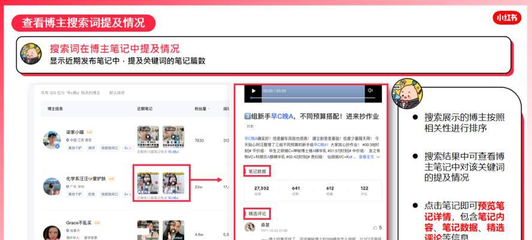532x240 pixels.
Task: Click the 27,332 read count
Action: 262,188
